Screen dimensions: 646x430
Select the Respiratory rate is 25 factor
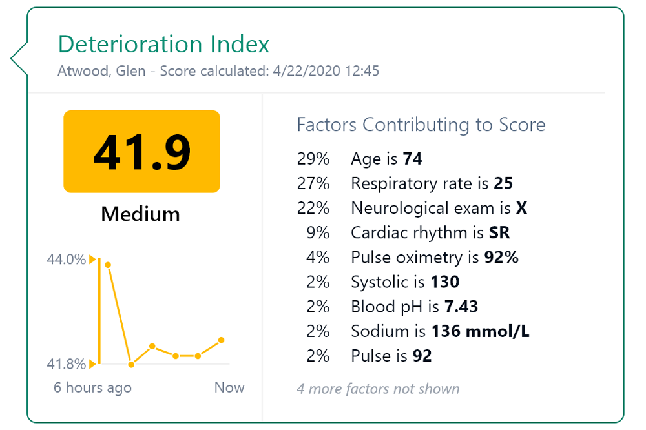point(431,183)
